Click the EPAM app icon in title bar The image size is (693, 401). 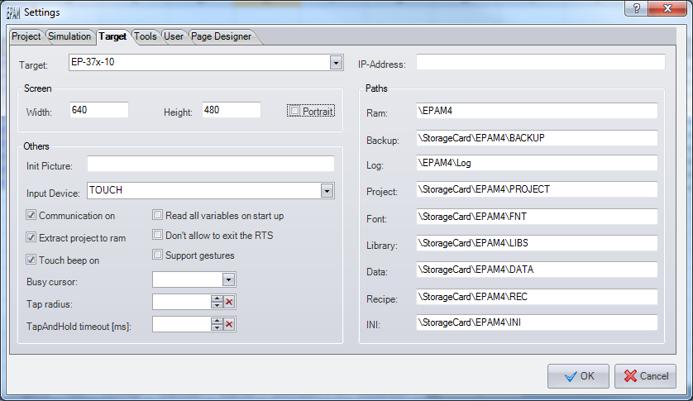(12, 13)
